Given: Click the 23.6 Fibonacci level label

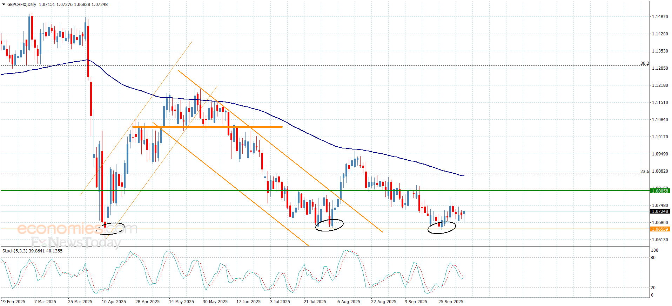Looking at the screenshot, I should pyautogui.click(x=644, y=172).
